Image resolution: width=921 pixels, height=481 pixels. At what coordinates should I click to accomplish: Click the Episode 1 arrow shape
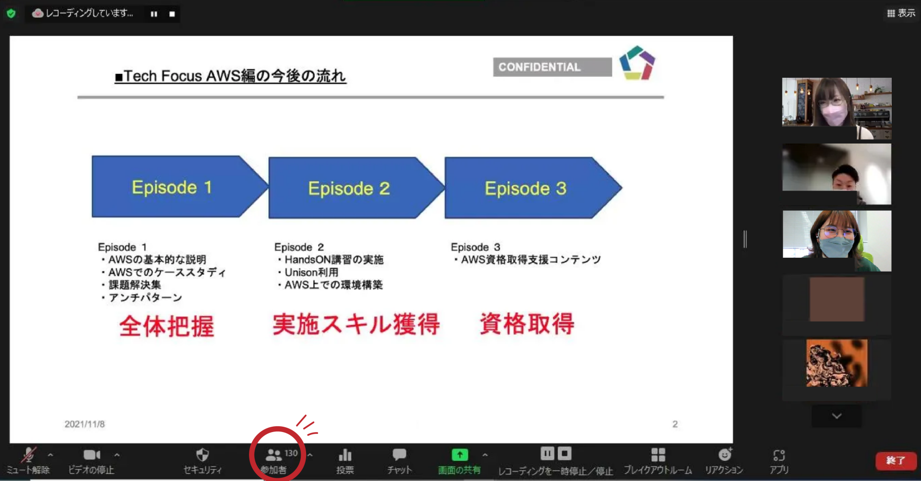tap(180, 187)
